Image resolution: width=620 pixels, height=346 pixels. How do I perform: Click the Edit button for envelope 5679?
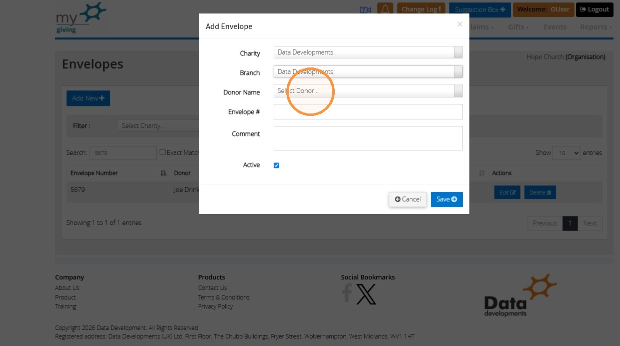click(507, 192)
